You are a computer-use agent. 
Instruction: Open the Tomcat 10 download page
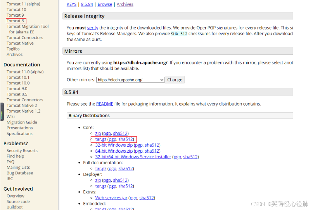16,10
